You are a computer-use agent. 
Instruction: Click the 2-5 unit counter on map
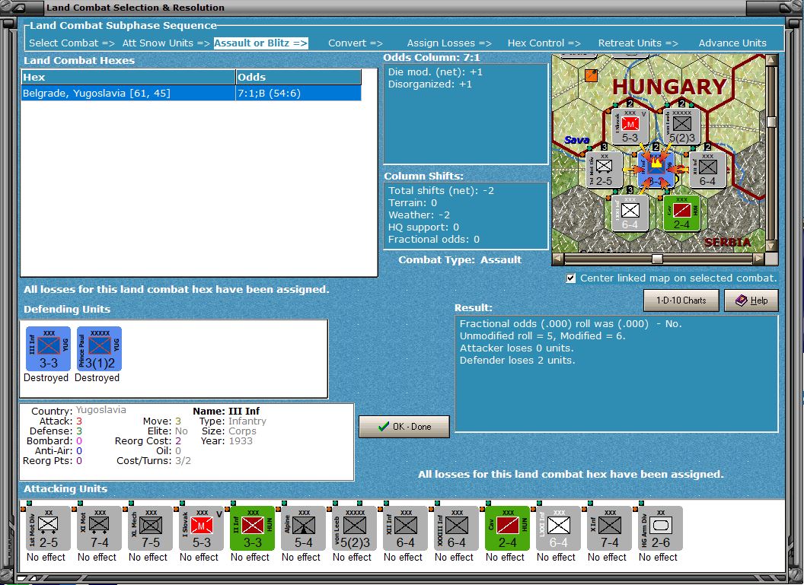(x=604, y=170)
